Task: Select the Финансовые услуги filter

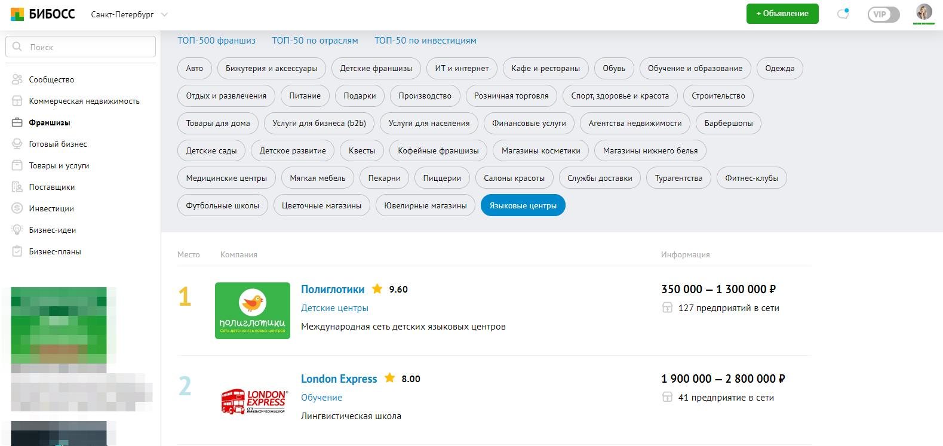Action: point(529,123)
